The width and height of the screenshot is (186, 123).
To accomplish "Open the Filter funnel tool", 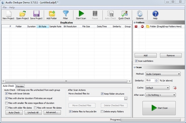I will (x=65, y=15).
